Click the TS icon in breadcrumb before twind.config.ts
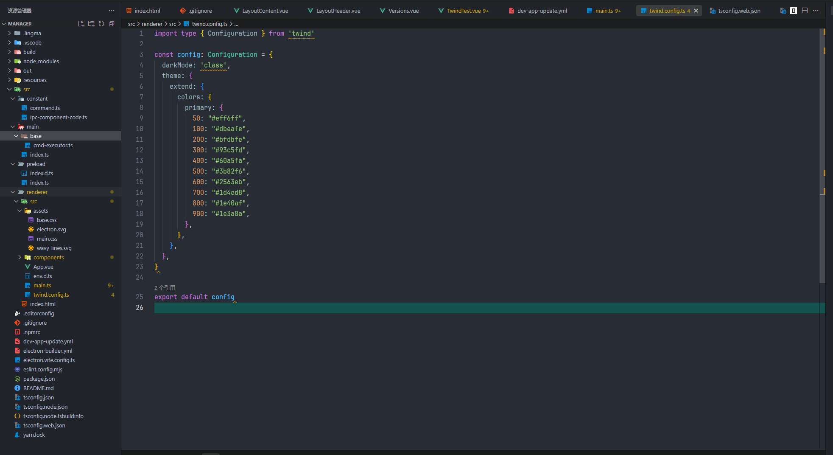Screen dimensions: 833x455 (186, 24)
